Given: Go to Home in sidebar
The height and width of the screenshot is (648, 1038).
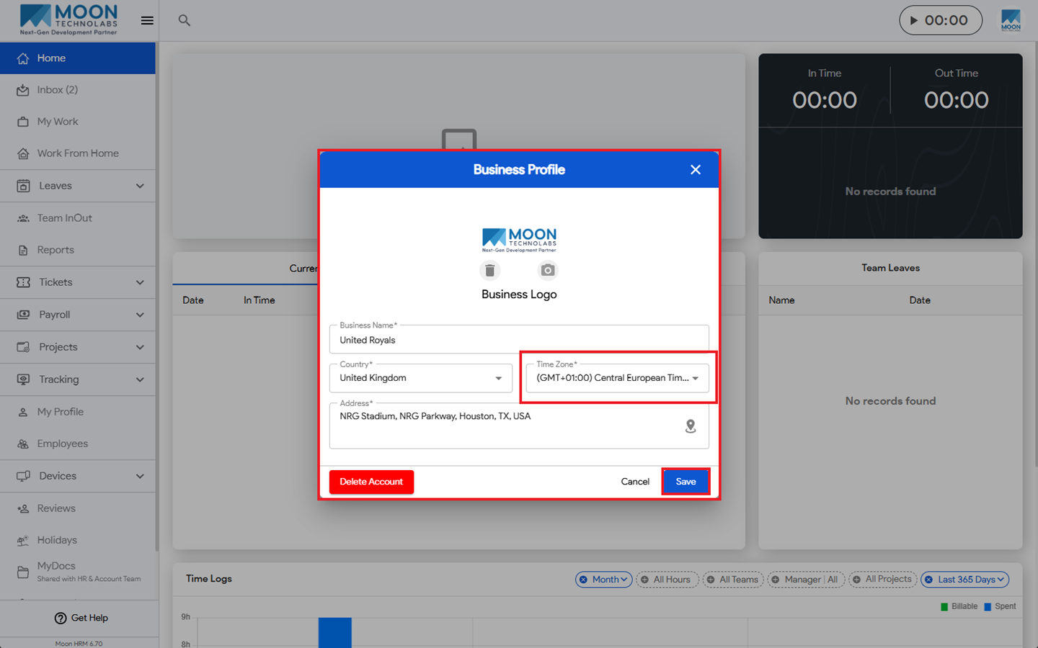Looking at the screenshot, I should (x=78, y=58).
